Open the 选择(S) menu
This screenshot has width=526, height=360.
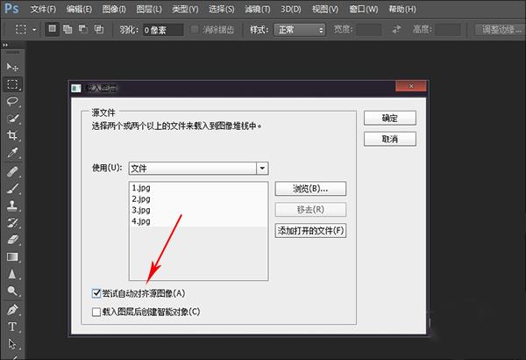(x=222, y=9)
